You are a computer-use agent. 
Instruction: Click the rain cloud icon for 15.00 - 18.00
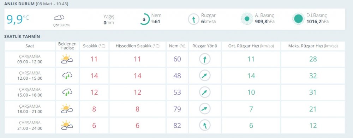pyautogui.click(x=67, y=92)
